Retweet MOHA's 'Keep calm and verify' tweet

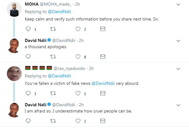(x=53, y=29)
